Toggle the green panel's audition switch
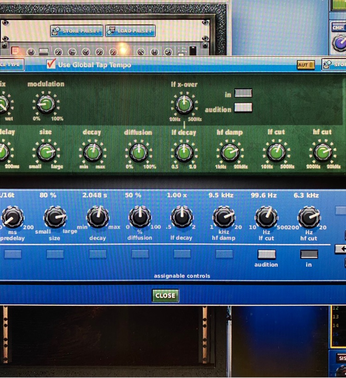 click(x=243, y=107)
